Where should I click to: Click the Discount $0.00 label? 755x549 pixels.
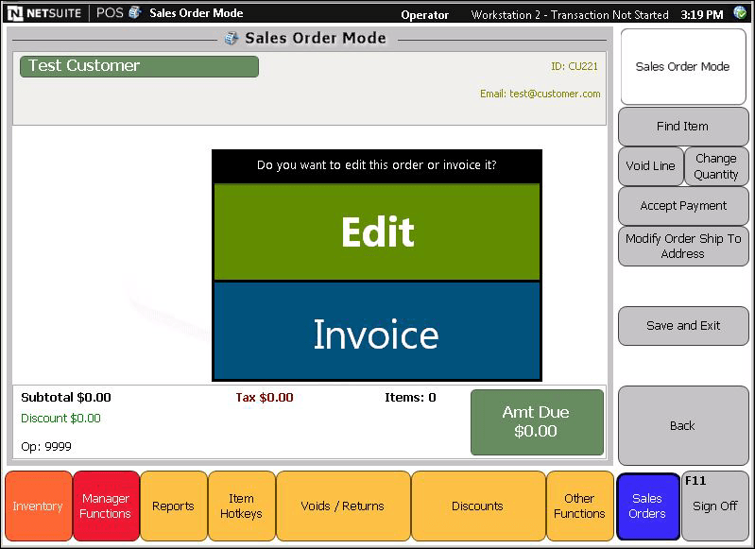pos(60,418)
